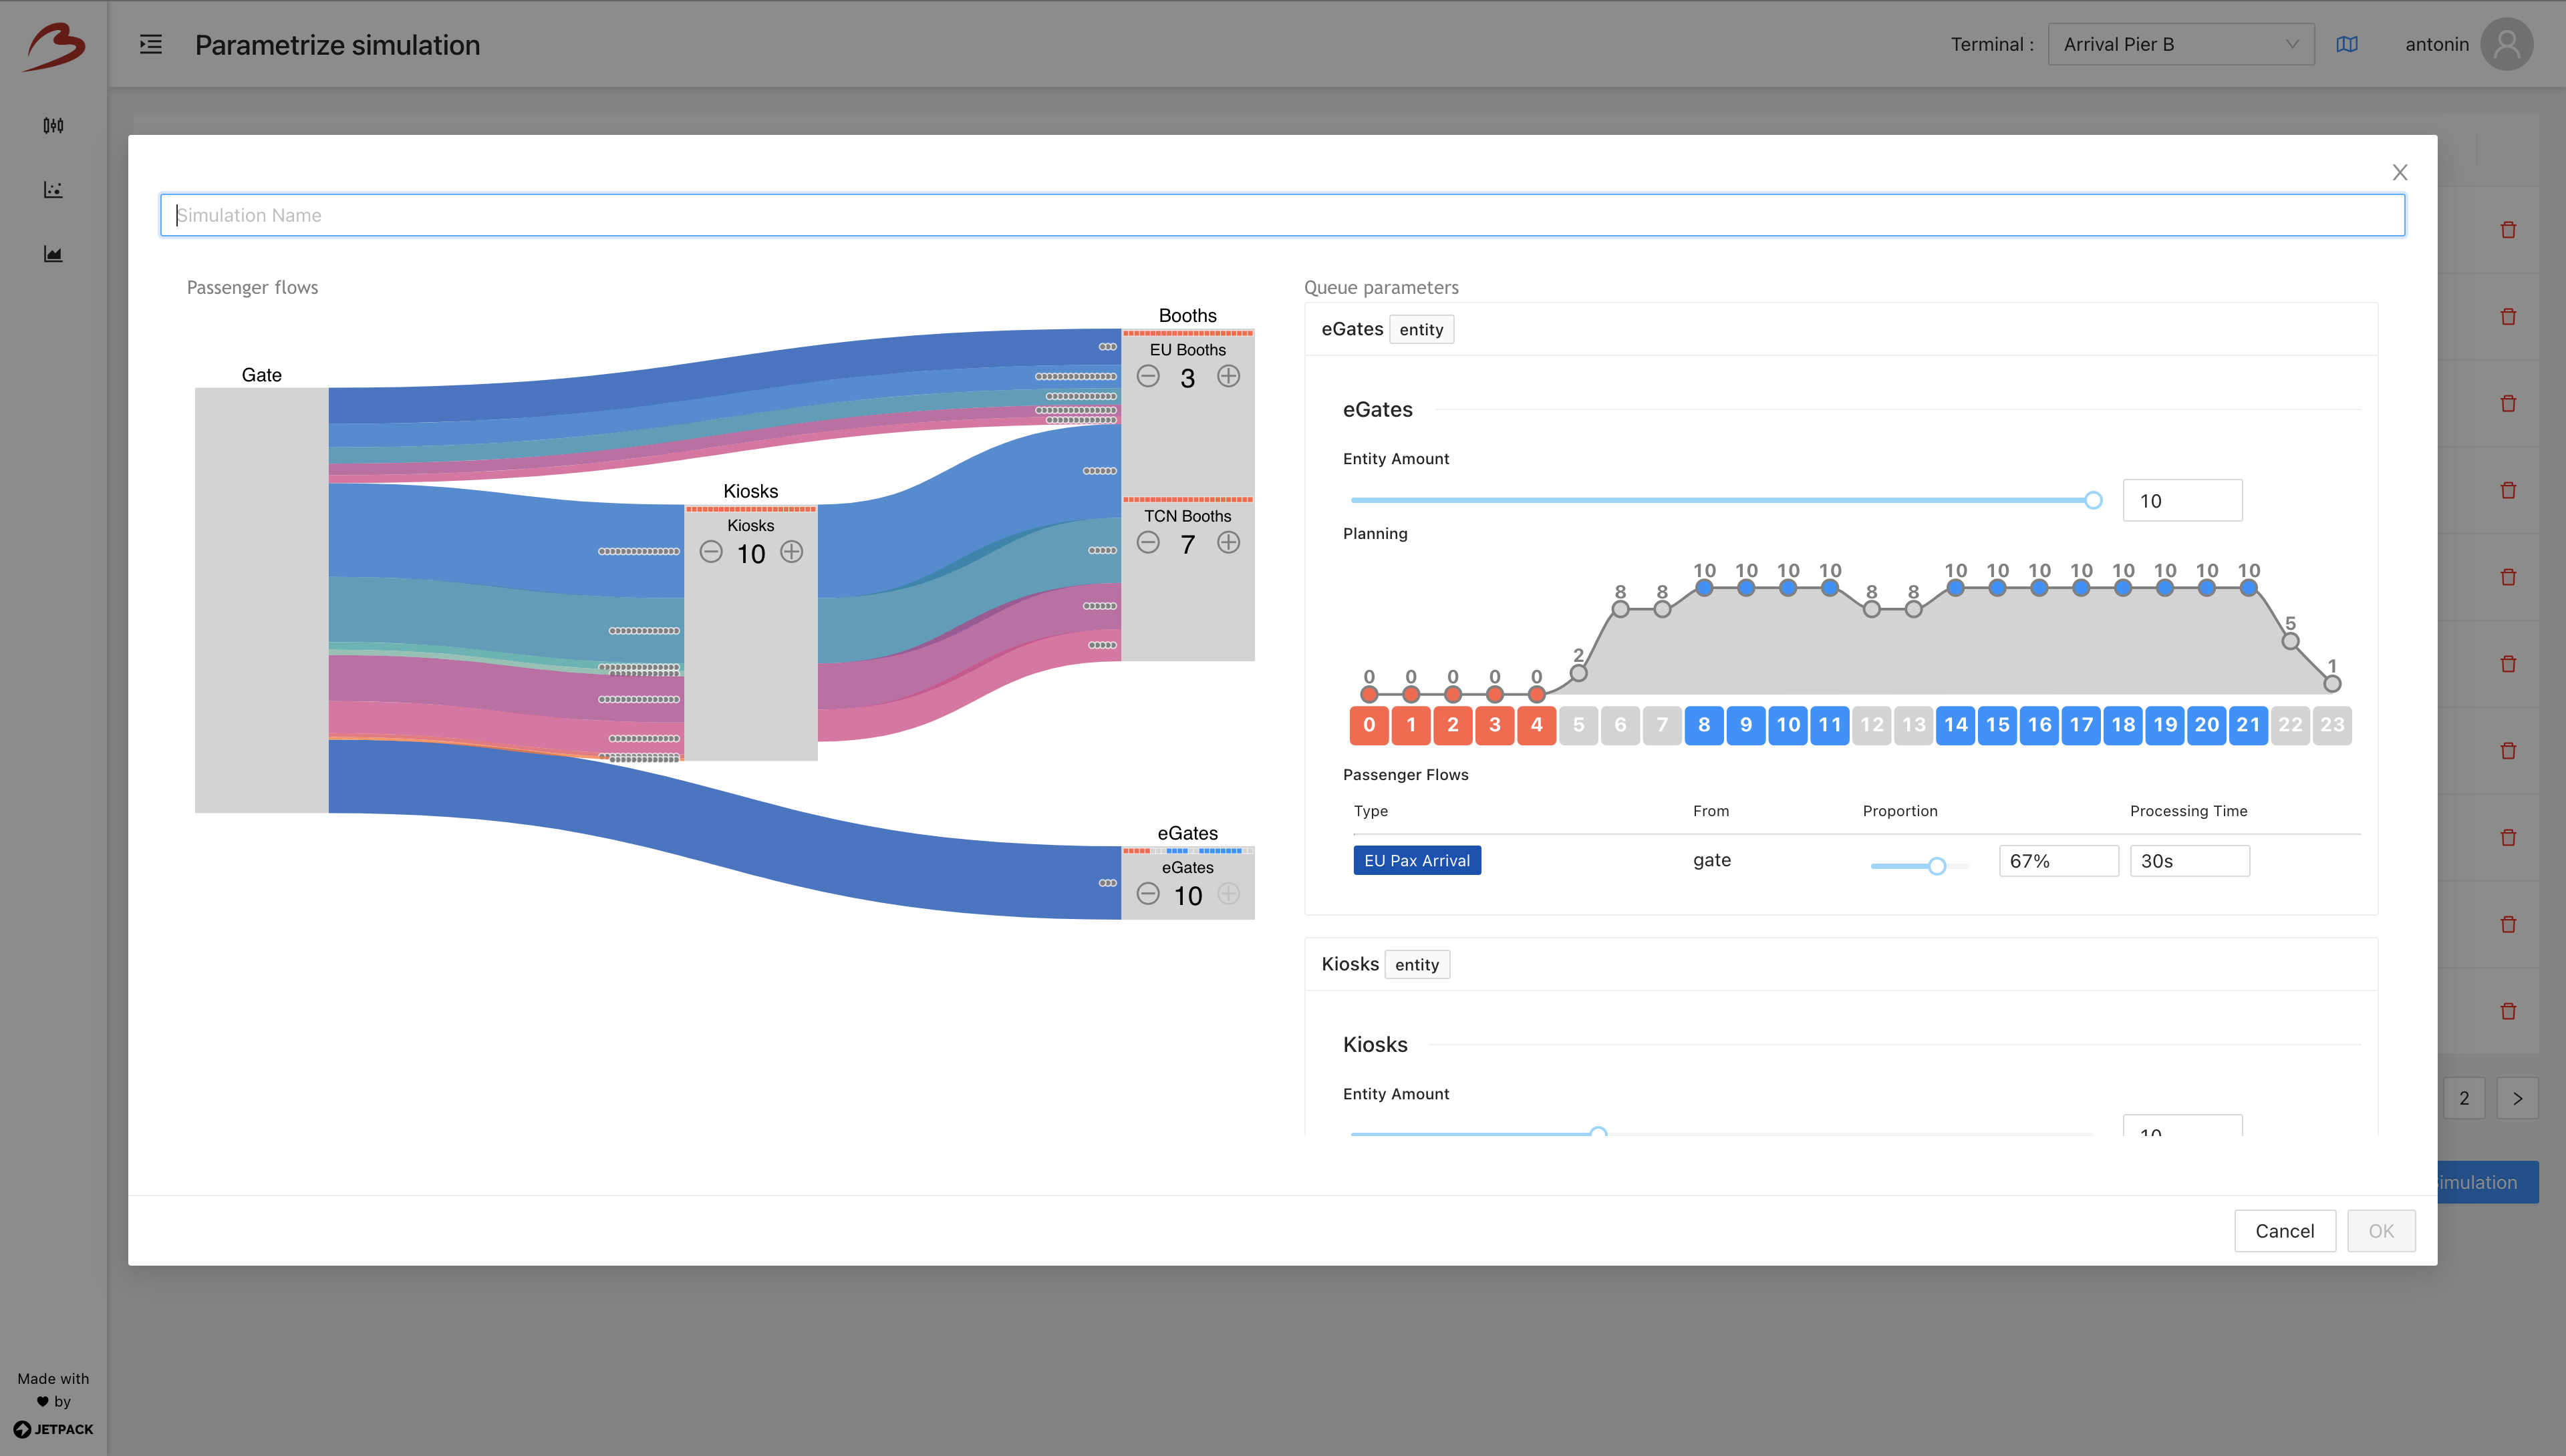Toggle planning hour 14
Viewport: 2566px width, 1456px height.
(1956, 725)
